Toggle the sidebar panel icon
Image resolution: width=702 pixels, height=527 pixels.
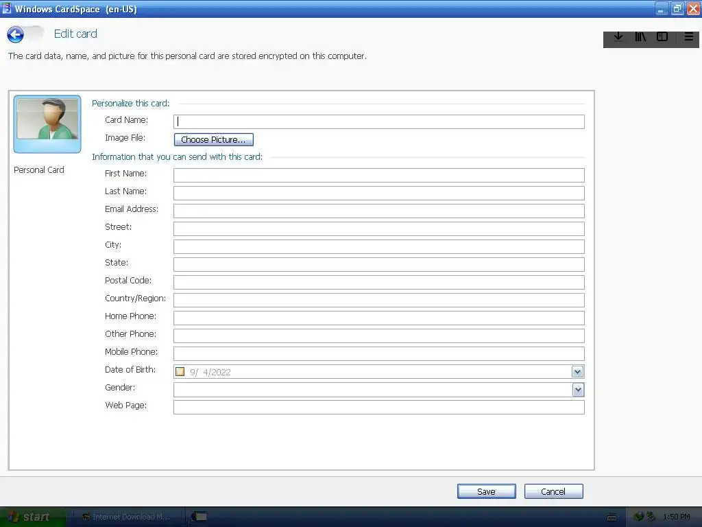click(662, 37)
